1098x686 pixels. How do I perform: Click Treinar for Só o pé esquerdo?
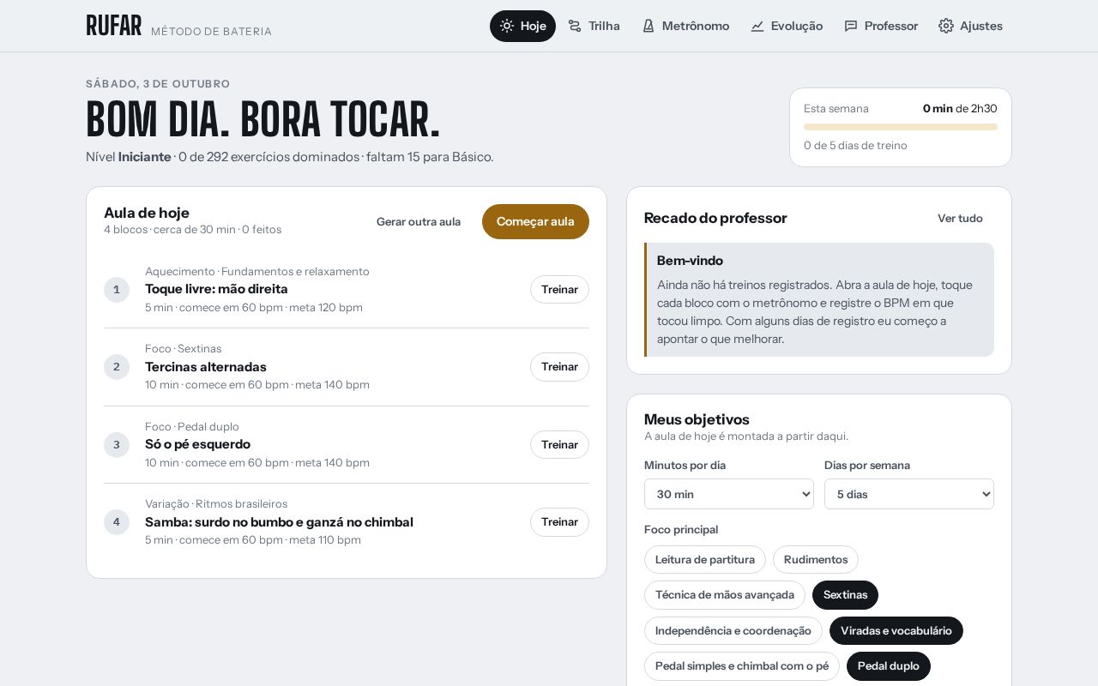[559, 444]
